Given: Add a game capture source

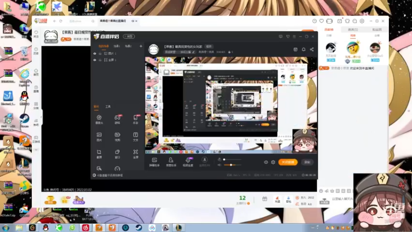Looking at the screenshot, I should 117,119.
